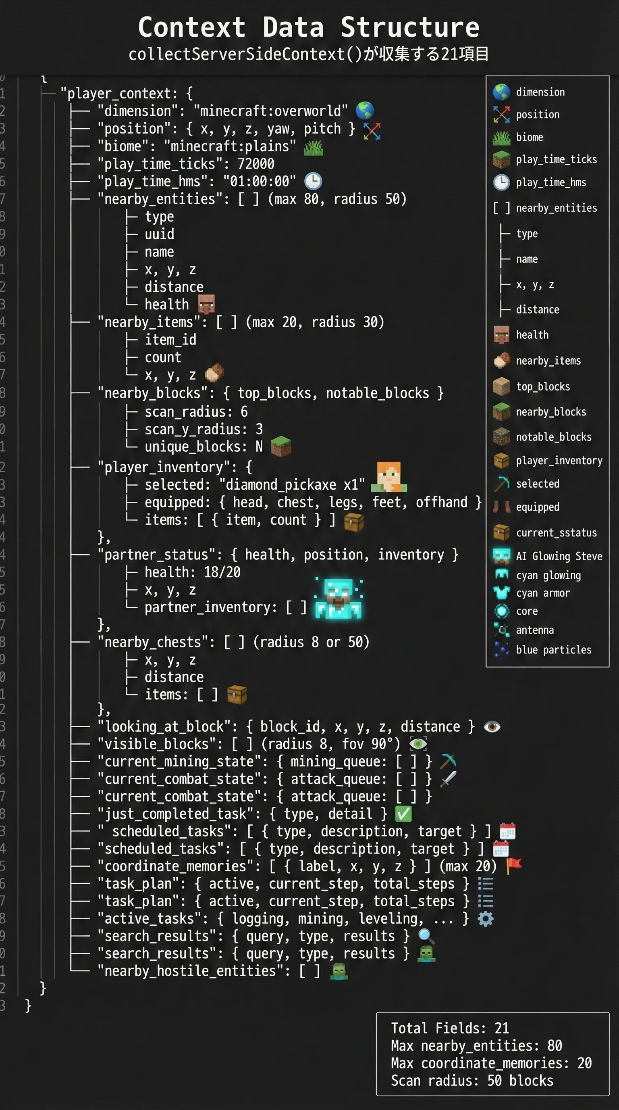Click red flag icon after coordinate_memories
Image resolution: width=619 pixels, height=1110 pixels.
(x=514, y=866)
